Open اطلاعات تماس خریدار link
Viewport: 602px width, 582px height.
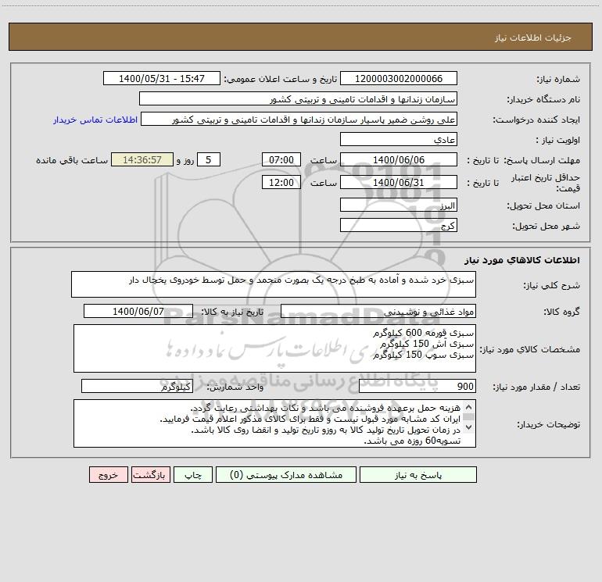pos(95,120)
